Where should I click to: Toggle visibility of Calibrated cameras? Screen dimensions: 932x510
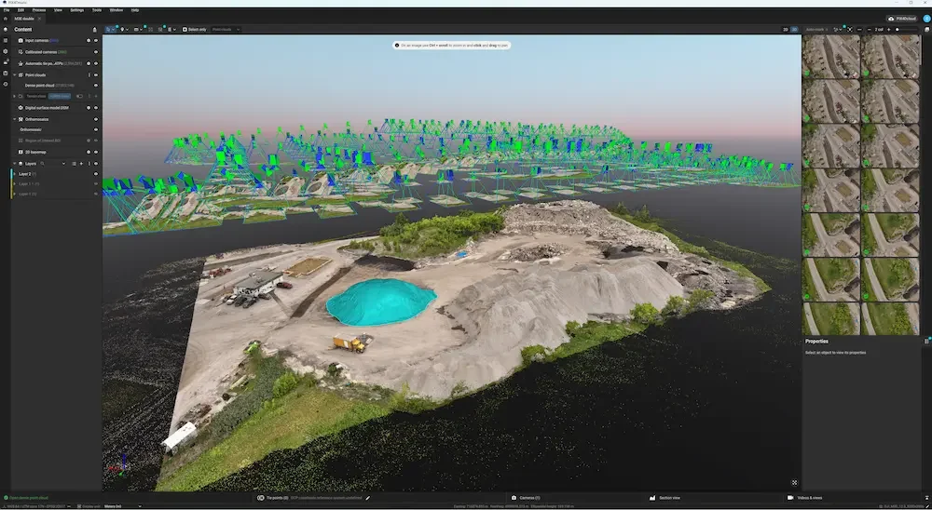[x=96, y=52]
